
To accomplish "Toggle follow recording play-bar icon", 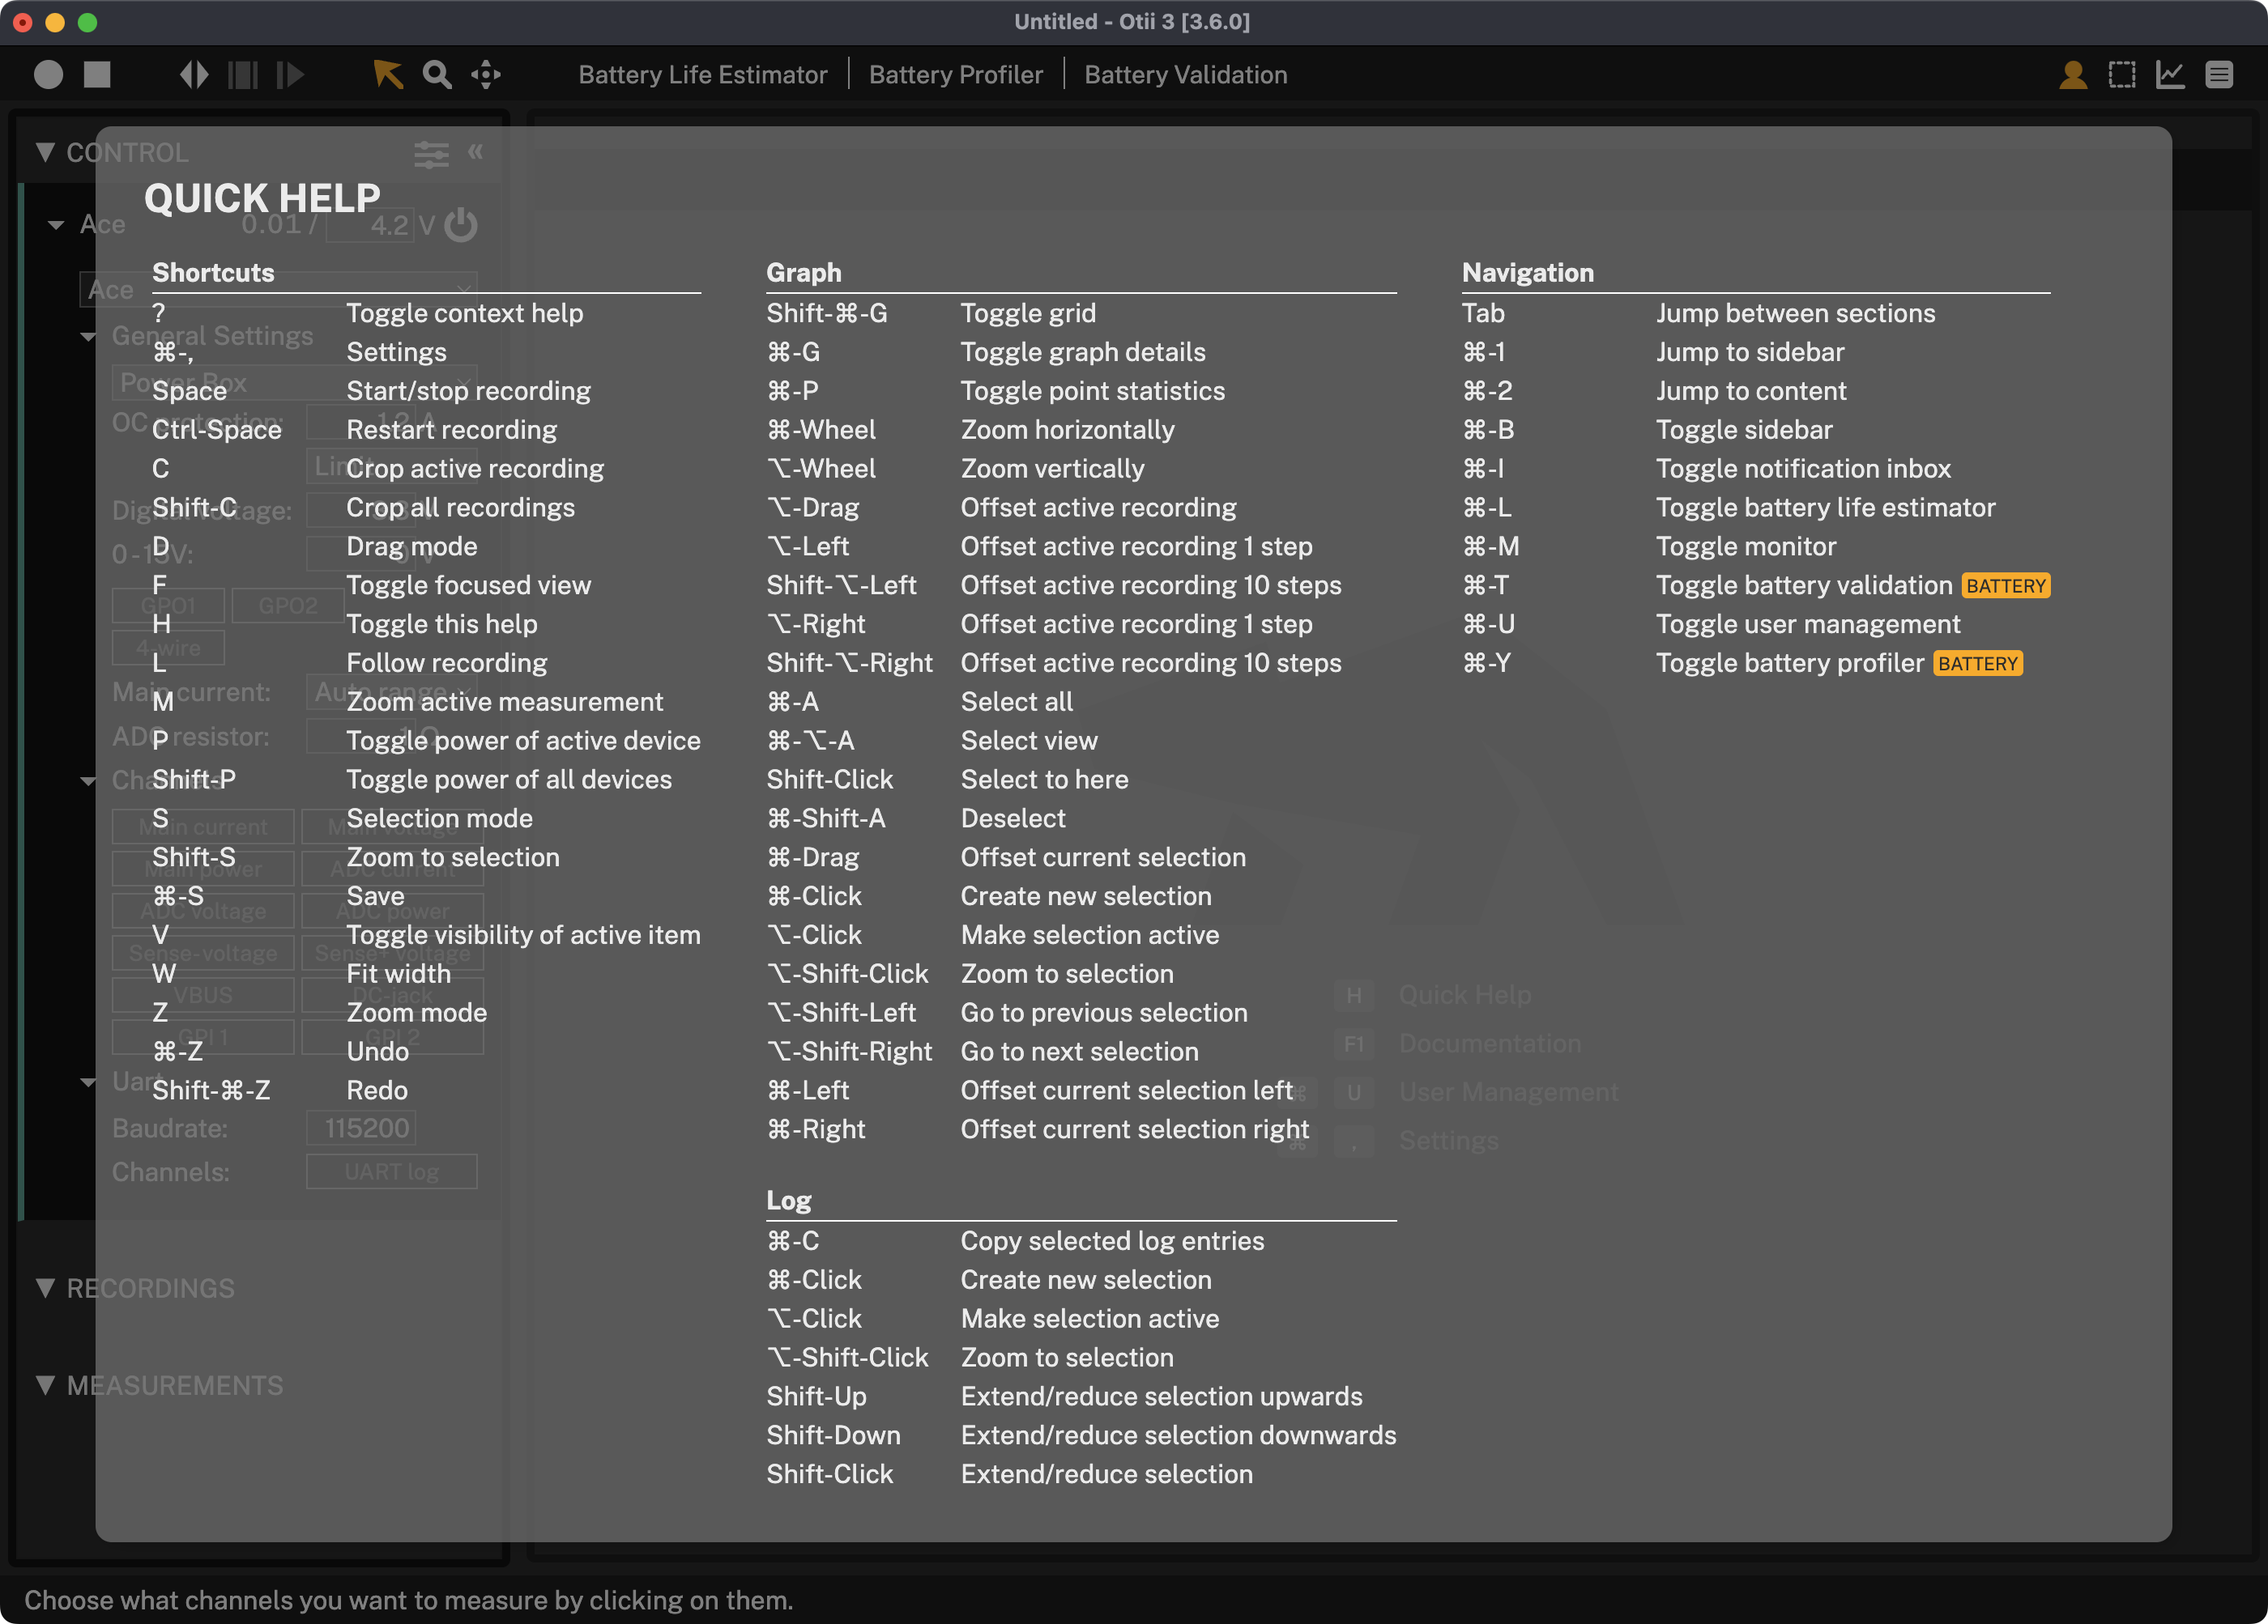I will (x=290, y=75).
